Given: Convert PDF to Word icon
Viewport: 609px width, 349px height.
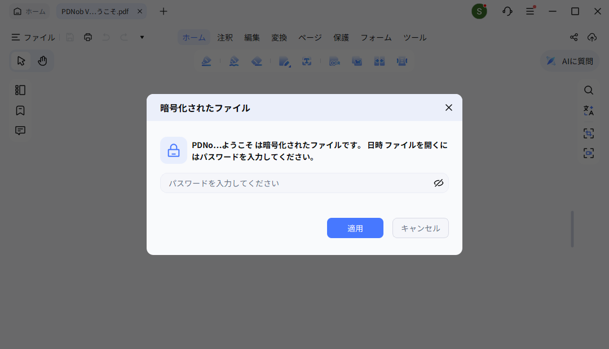Looking at the screenshot, I should click(x=357, y=61).
